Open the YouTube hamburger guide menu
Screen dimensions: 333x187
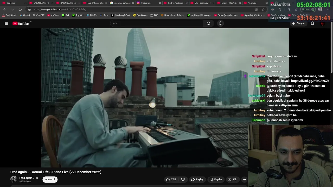pyautogui.click(x=6, y=23)
